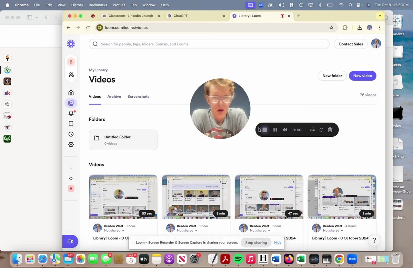Open Loom home from the sidebar
The image size is (413, 268).
tap(71, 93)
